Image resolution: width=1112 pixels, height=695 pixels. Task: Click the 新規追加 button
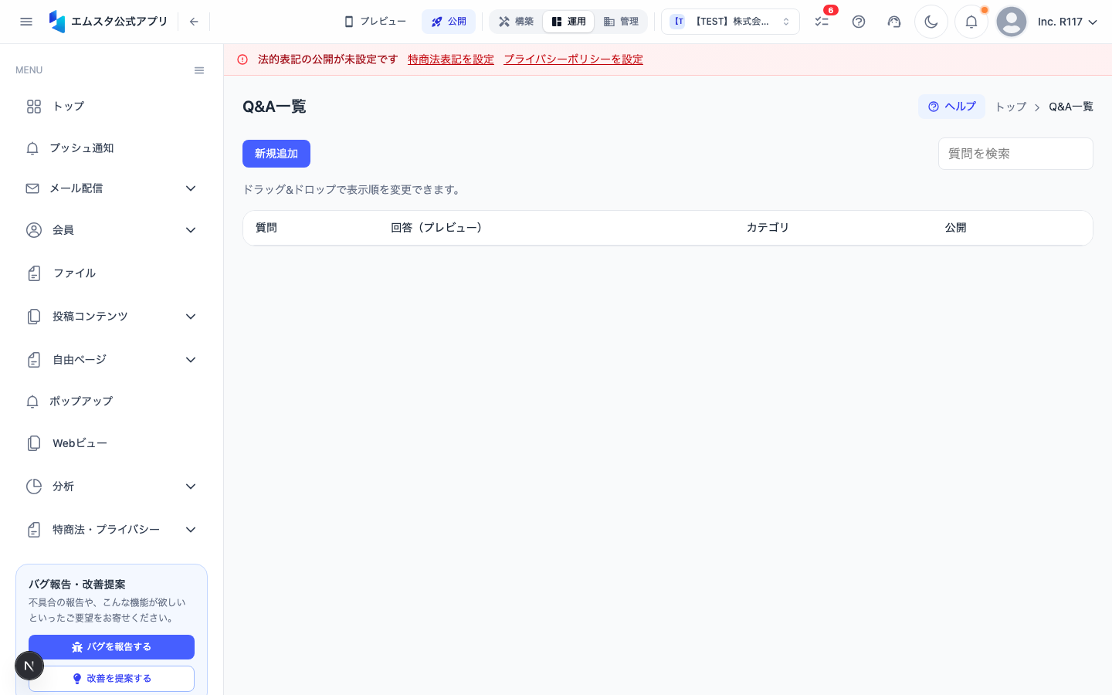tap(276, 154)
